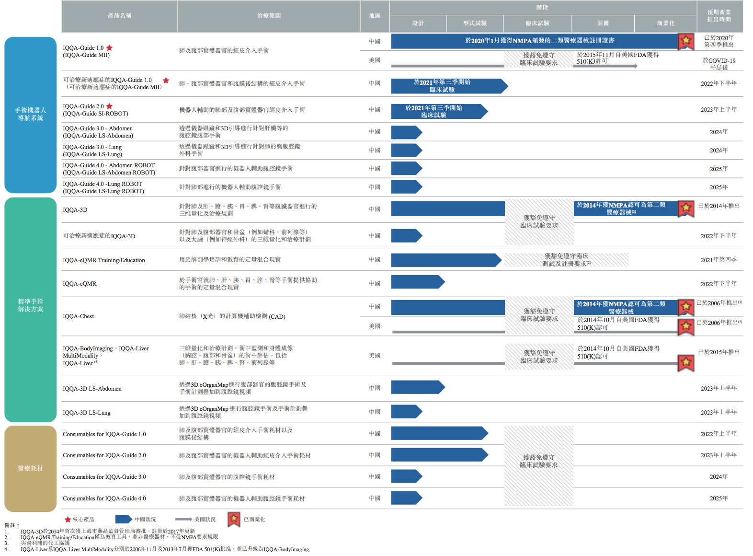Click the 精準手術解決方案 category block
This screenshot has height=556, width=753.
31,306
